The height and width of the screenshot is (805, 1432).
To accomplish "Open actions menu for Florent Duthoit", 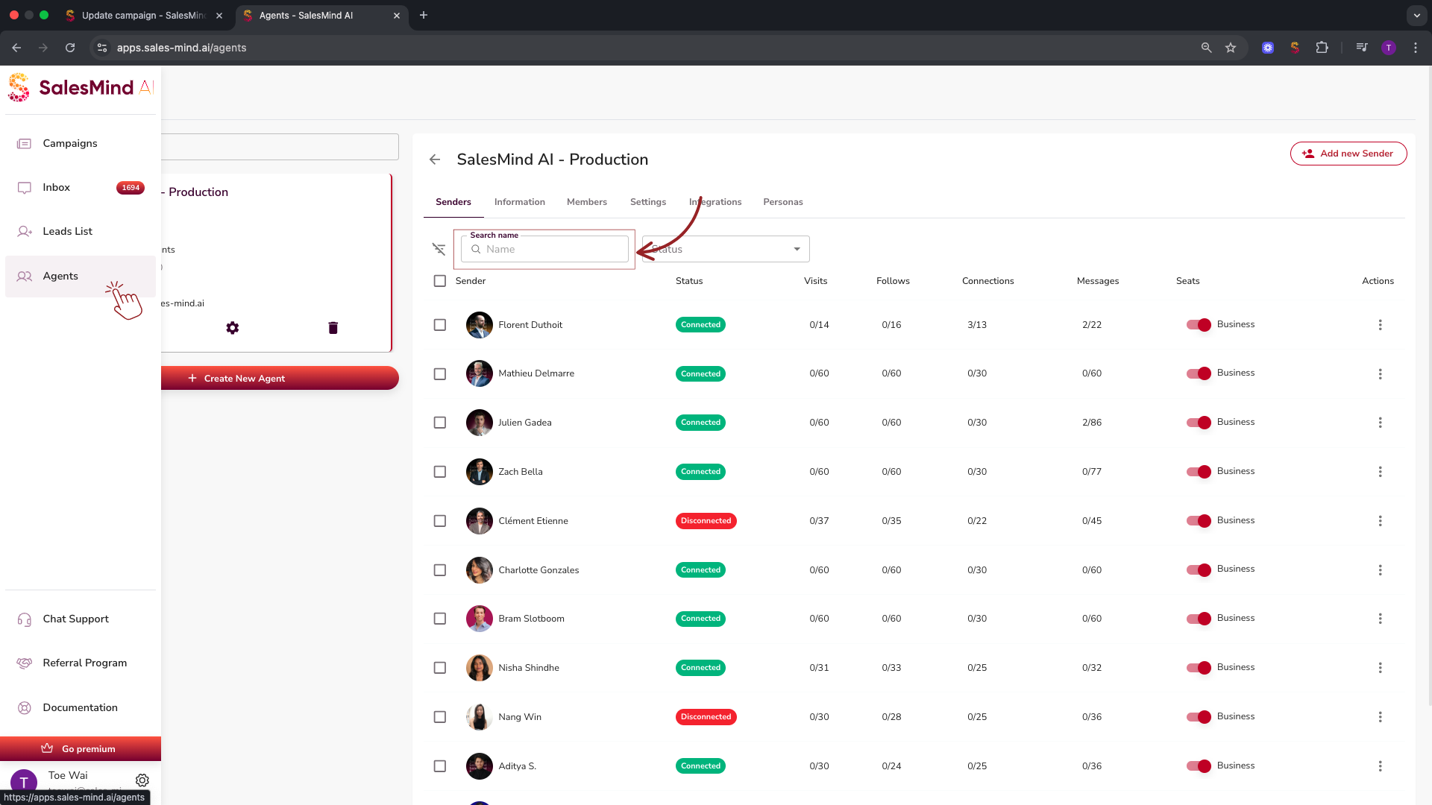I will [1380, 325].
